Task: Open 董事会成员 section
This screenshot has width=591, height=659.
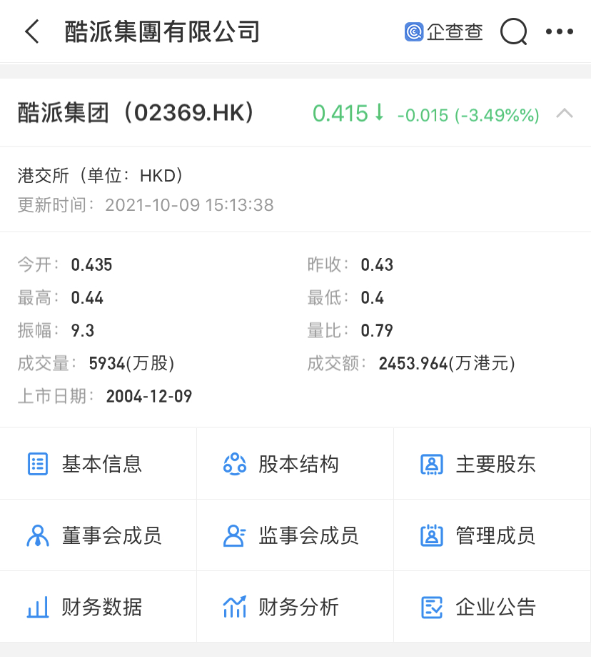Action: 98,535
